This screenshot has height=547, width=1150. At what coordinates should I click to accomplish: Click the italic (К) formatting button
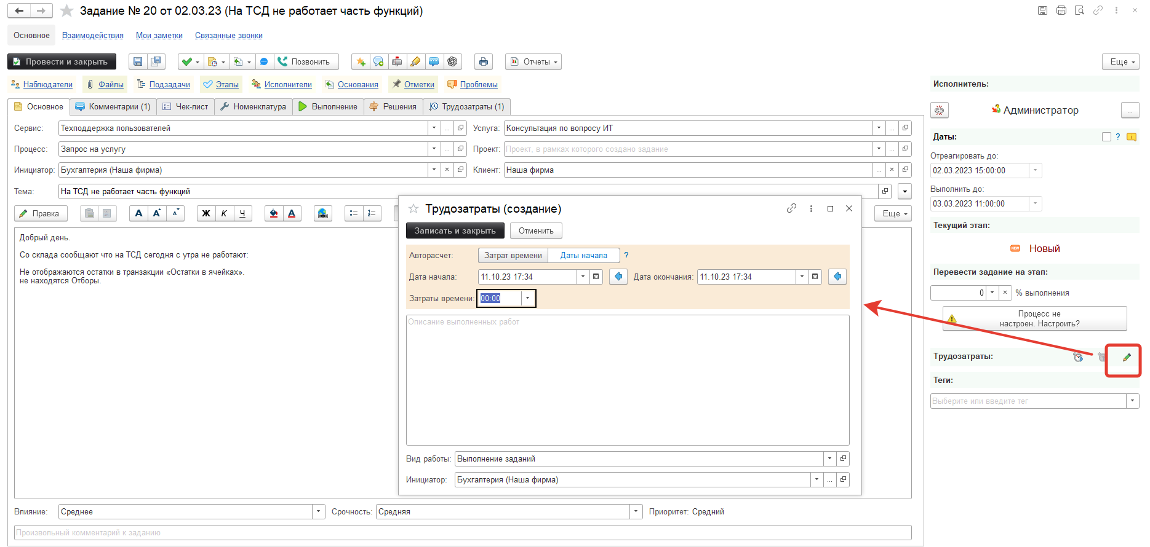tap(224, 213)
